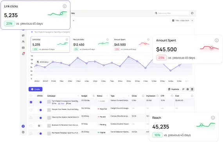Click the blue circle icon above settings gear
The height and width of the screenshot is (142, 223).
pos(23,126)
